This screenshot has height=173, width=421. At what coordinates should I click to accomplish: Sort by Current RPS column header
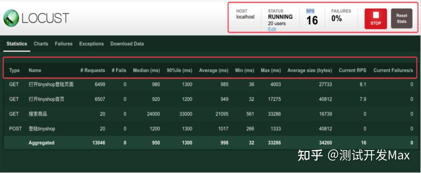point(352,71)
